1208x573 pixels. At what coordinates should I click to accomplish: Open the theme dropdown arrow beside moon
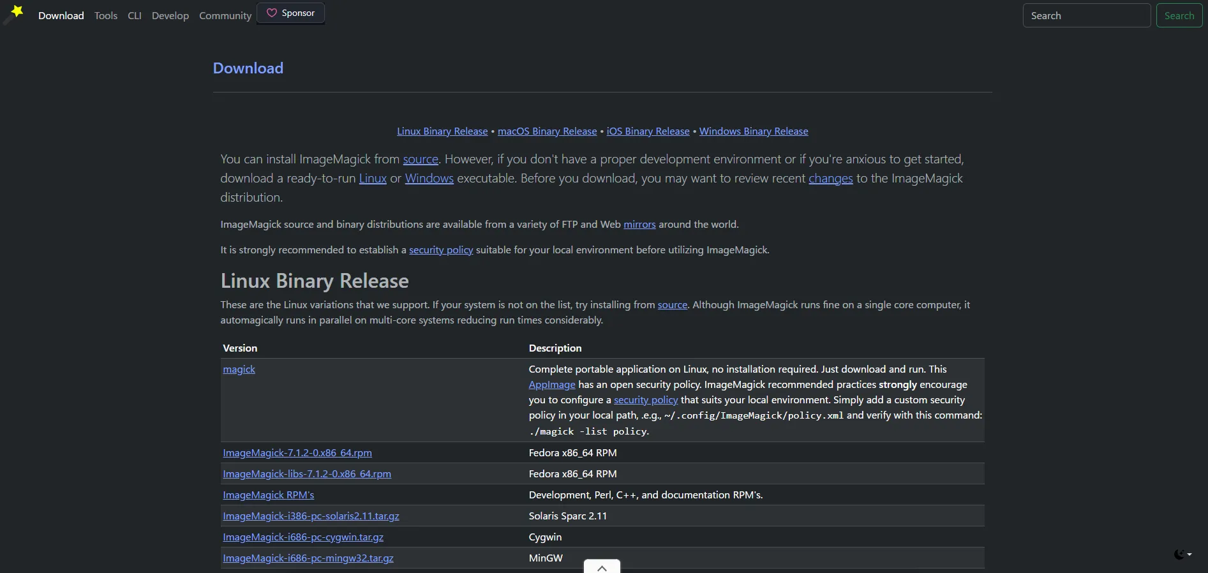coord(1189,554)
